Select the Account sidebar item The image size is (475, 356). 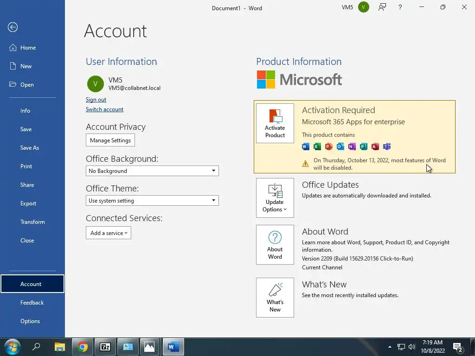[x=32, y=284]
